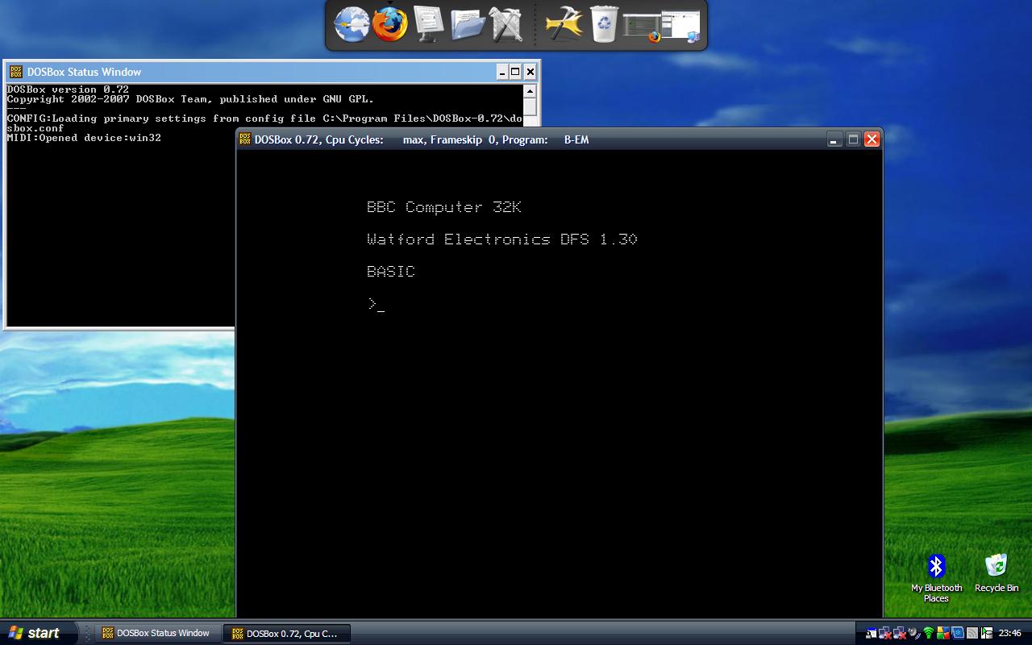
Task: Open the Recycle Bin icon in dock
Action: coord(604,24)
